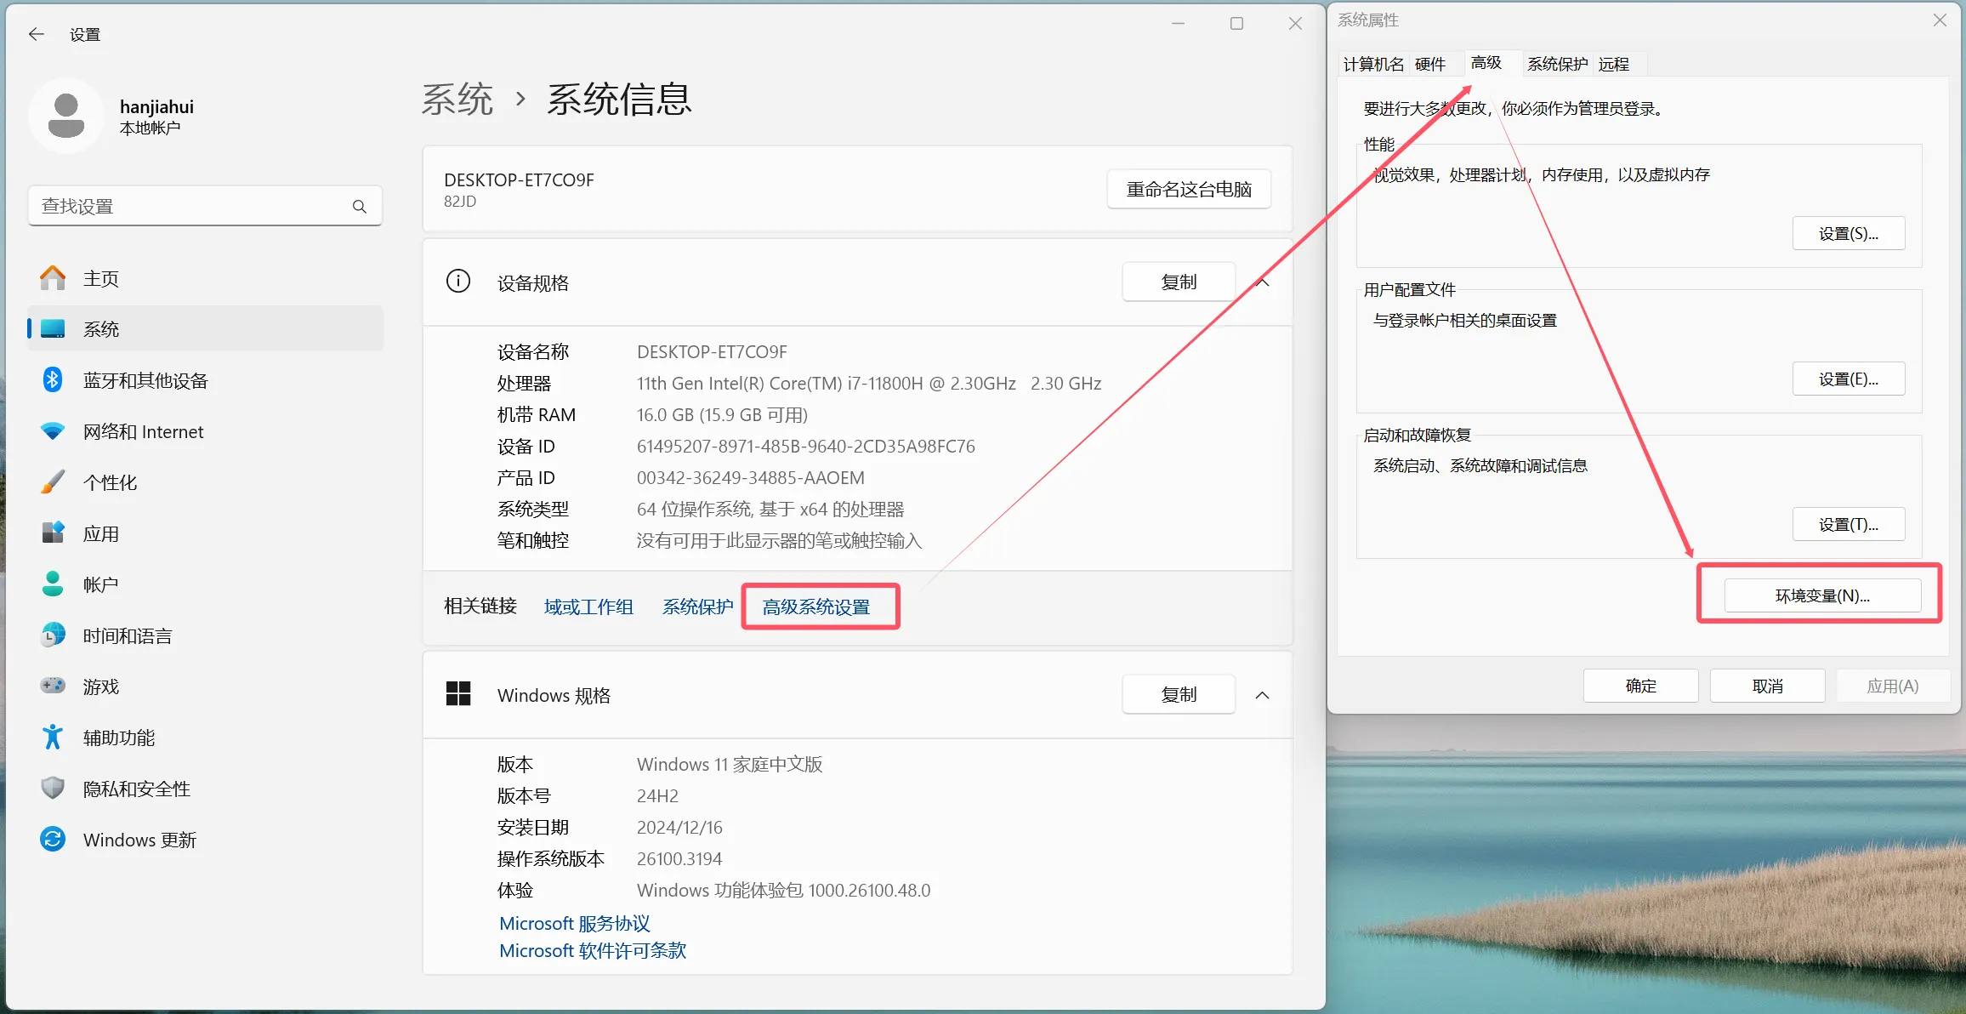Click the user avatar icon for hanjiahui

point(66,116)
